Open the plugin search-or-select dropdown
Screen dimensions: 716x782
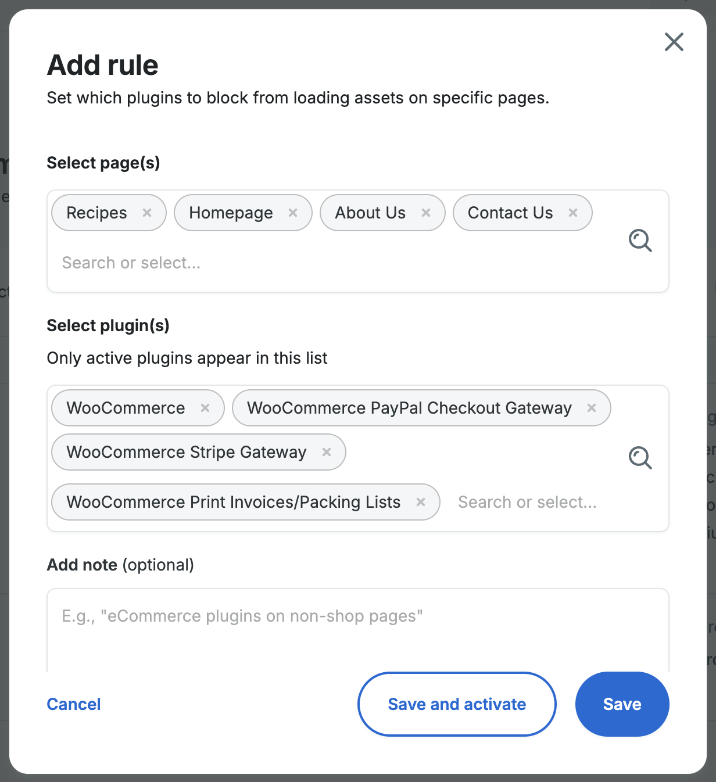coord(527,502)
